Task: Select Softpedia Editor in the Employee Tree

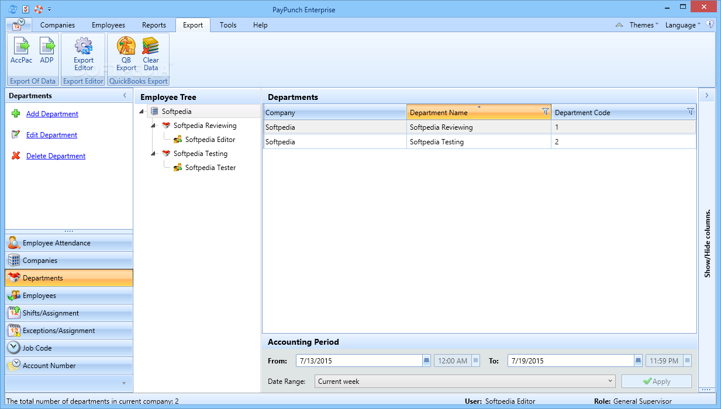Action: click(210, 140)
